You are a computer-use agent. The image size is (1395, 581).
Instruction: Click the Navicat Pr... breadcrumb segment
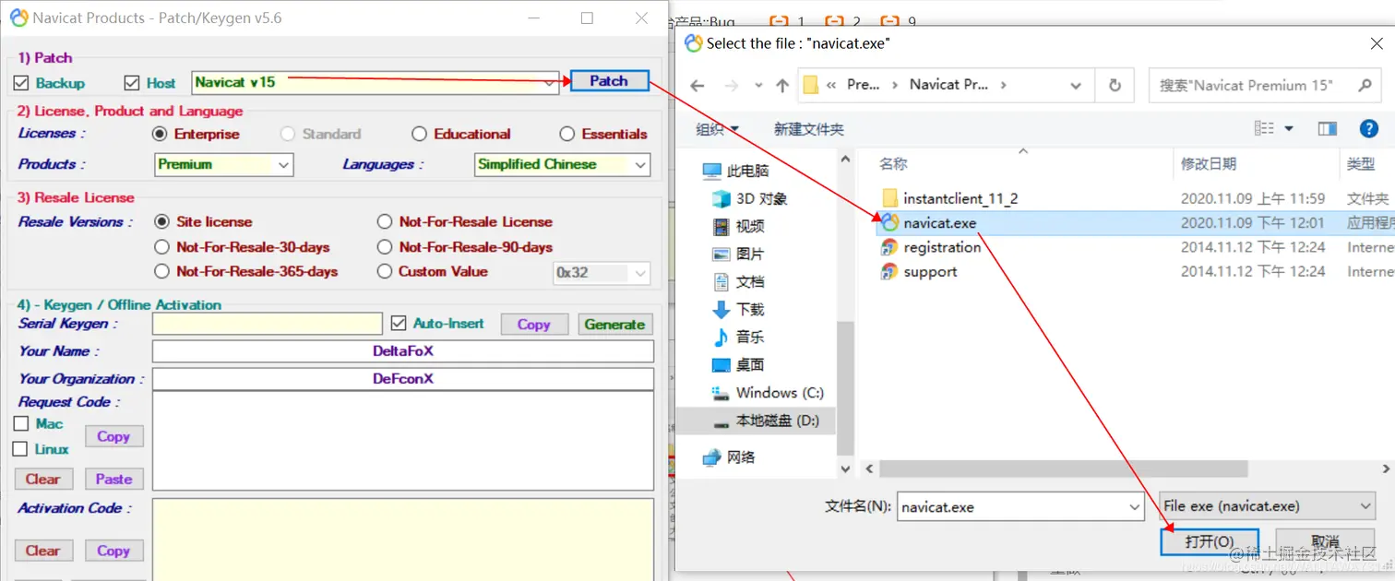[x=948, y=84]
